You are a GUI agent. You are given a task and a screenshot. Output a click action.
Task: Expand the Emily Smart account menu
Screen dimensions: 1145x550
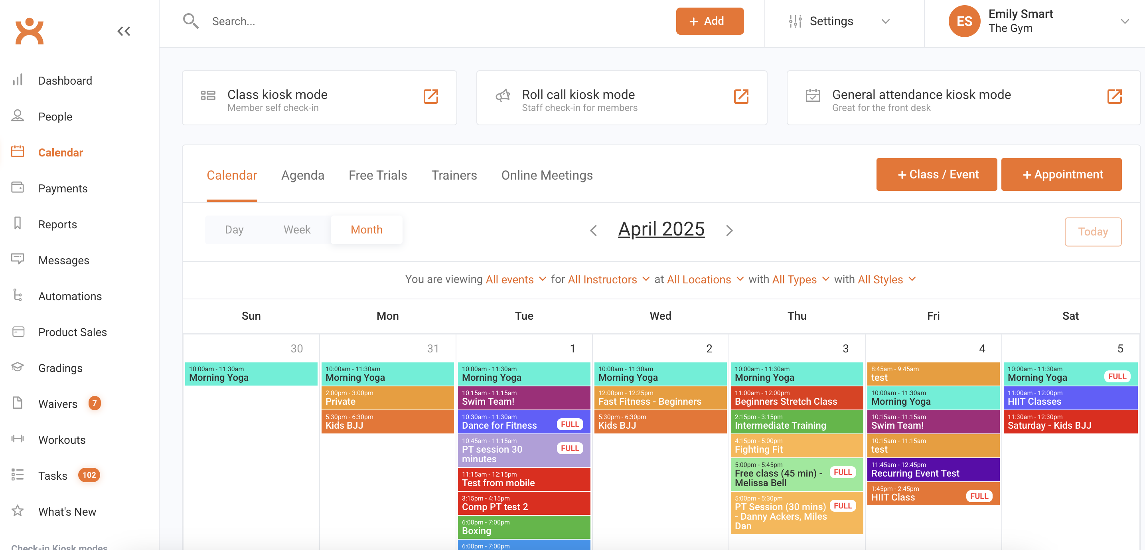1124,21
